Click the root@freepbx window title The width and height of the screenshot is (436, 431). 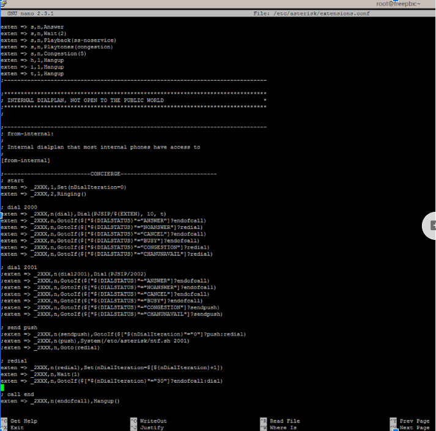point(398,4)
